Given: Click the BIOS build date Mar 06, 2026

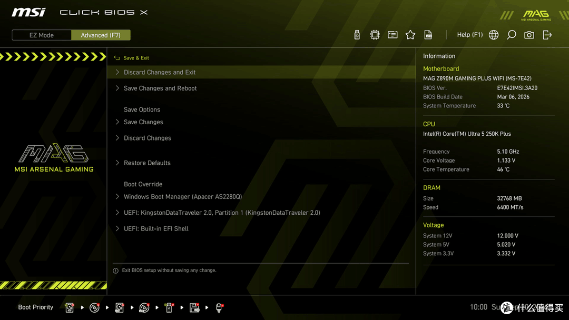Looking at the screenshot, I should pos(513,97).
